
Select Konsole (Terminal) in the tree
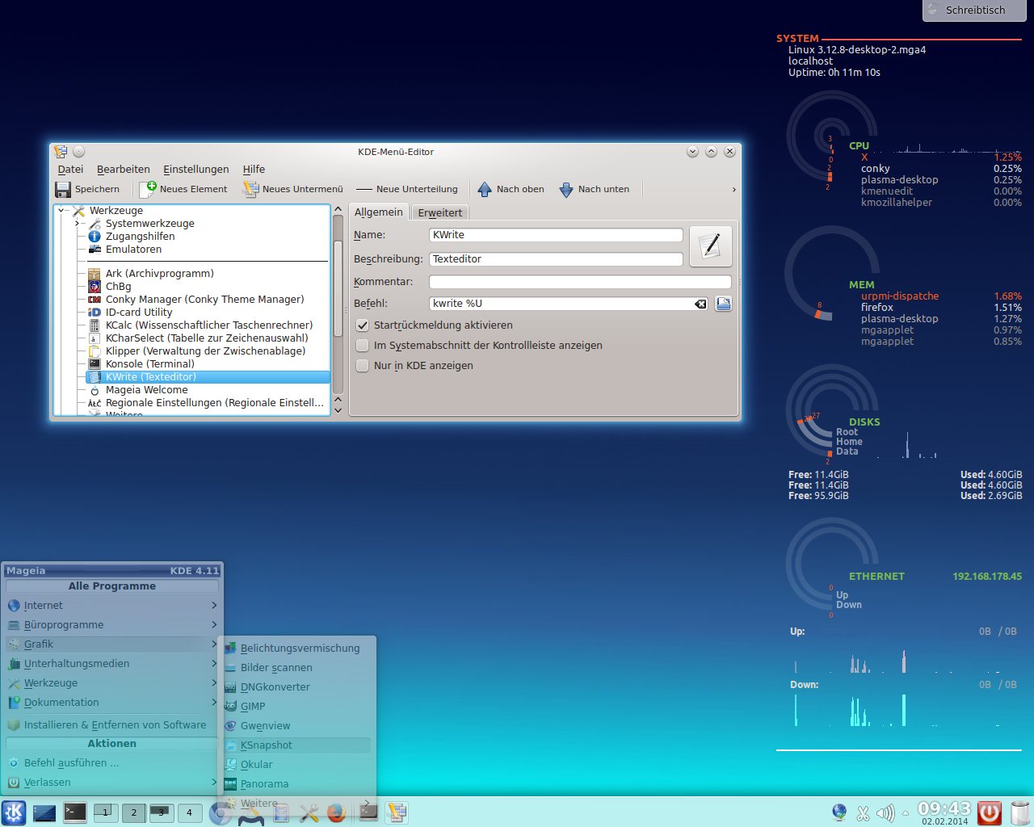click(150, 364)
